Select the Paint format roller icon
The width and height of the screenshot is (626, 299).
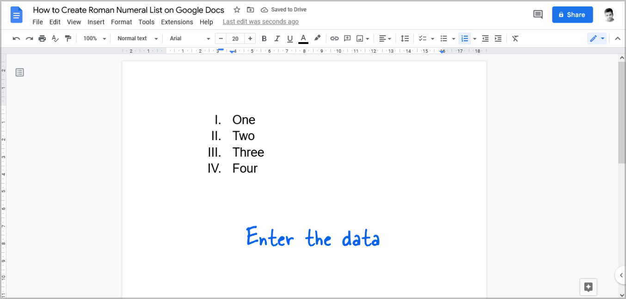(68, 38)
